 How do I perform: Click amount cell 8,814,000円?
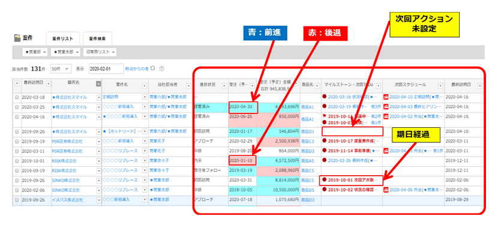tap(278, 181)
